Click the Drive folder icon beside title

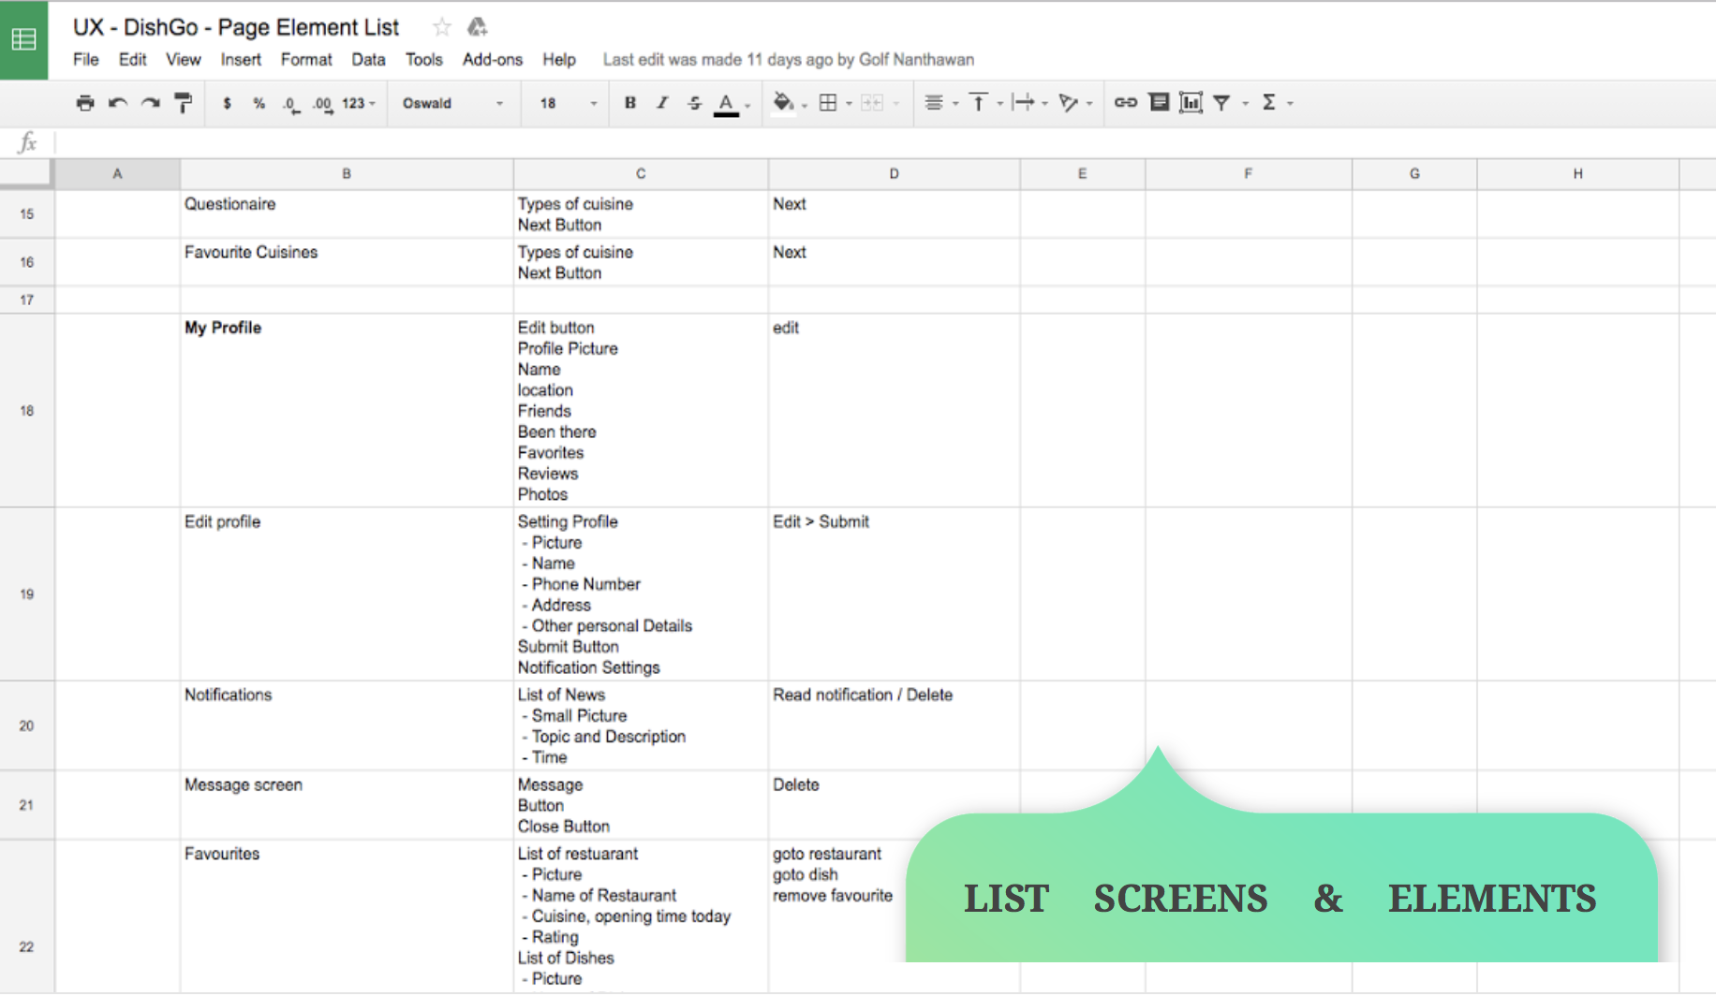pos(477,27)
